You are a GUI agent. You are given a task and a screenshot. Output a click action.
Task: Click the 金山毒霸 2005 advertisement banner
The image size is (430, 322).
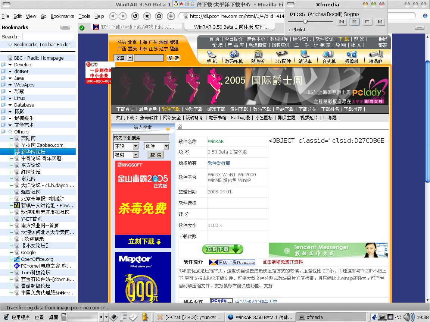[143, 204]
